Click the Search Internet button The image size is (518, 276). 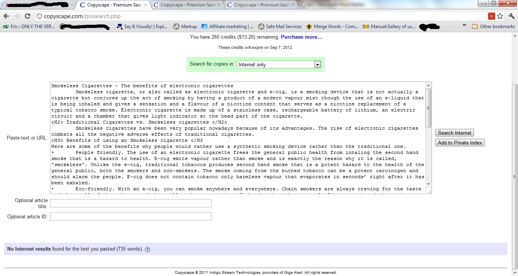pyautogui.click(x=455, y=133)
